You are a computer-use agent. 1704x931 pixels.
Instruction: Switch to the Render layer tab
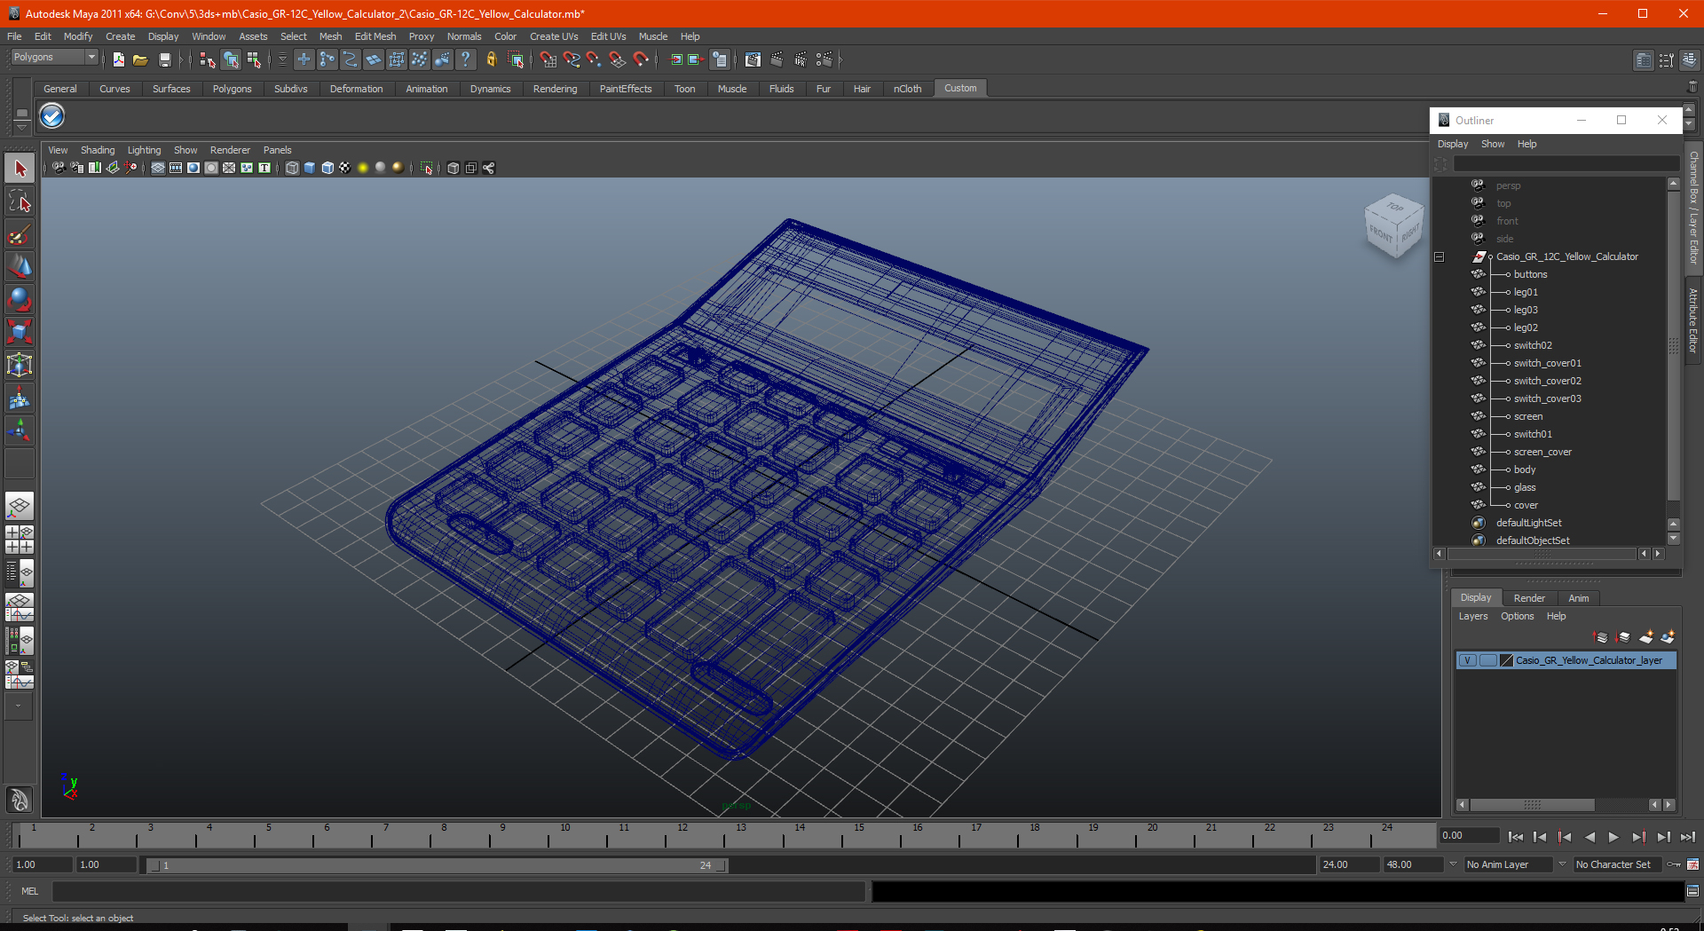(1529, 598)
